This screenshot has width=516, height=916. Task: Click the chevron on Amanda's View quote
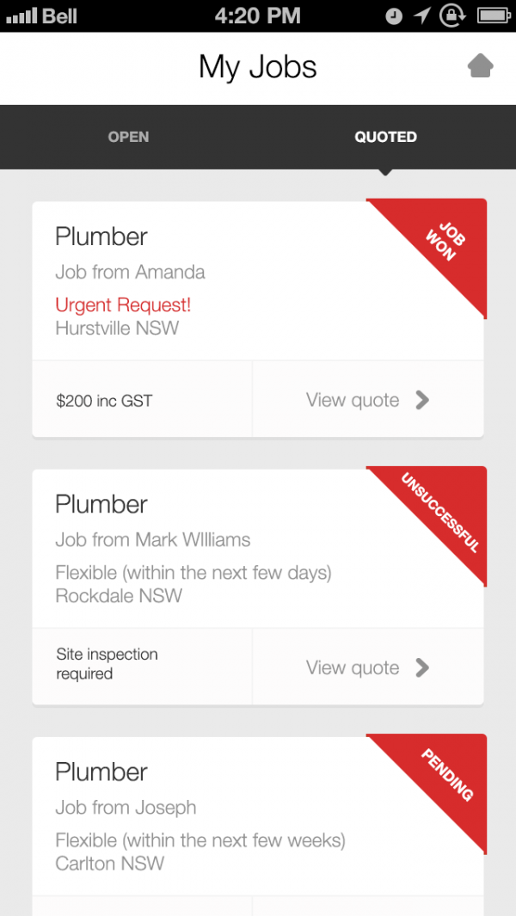[422, 400]
